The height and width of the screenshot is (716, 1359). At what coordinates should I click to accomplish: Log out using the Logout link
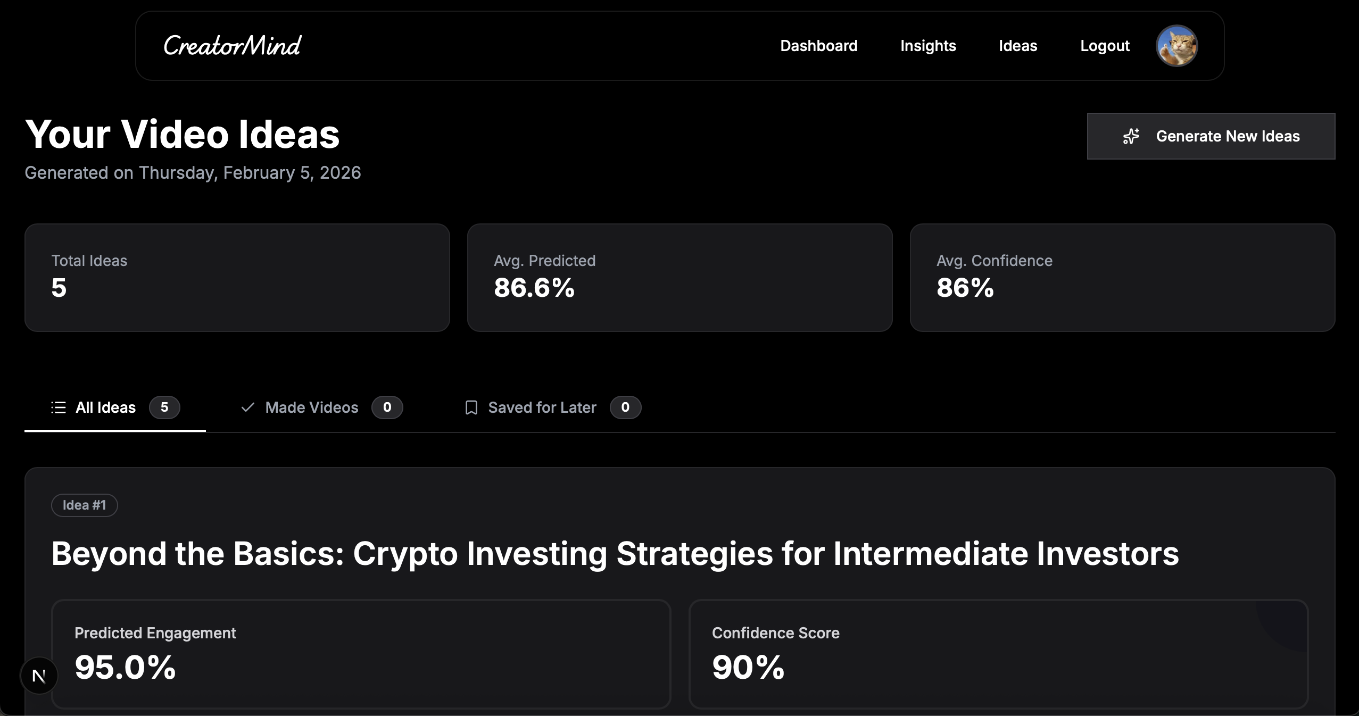coord(1105,46)
